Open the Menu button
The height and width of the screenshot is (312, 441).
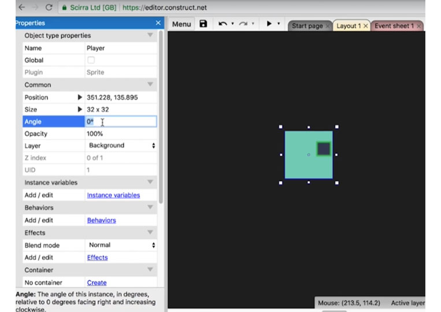click(181, 24)
